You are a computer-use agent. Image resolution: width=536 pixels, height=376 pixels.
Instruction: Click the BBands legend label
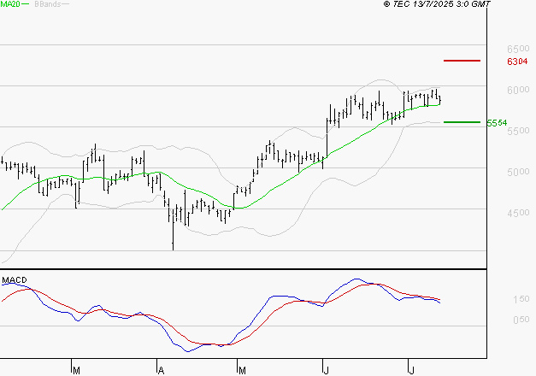click(46, 4)
